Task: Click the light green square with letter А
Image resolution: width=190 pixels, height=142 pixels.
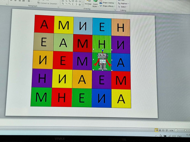Action: tap(63, 43)
